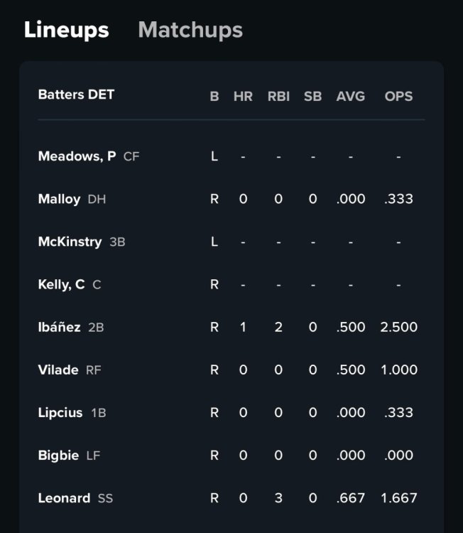Image resolution: width=463 pixels, height=533 pixels.
Task: Select the Lineups tab
Action: pyautogui.click(x=66, y=30)
